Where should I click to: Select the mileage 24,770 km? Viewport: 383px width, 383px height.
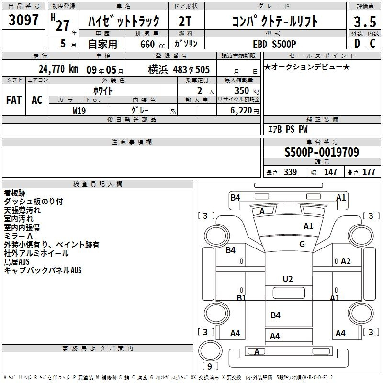tap(58, 69)
